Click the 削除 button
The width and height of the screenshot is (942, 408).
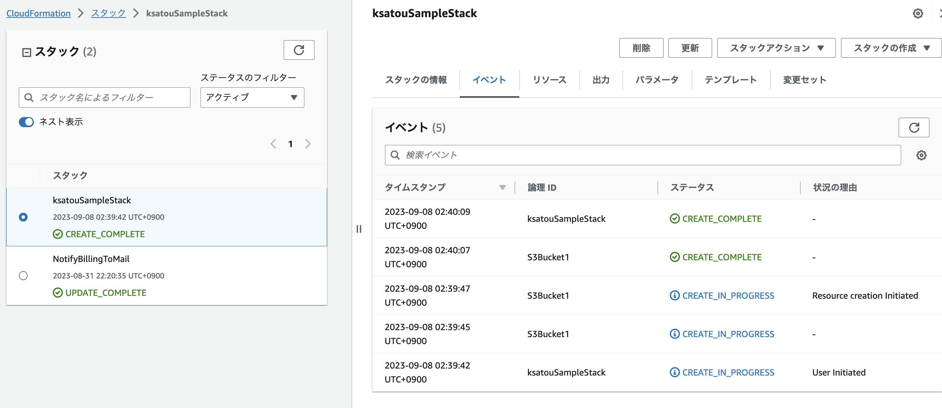pyautogui.click(x=641, y=48)
